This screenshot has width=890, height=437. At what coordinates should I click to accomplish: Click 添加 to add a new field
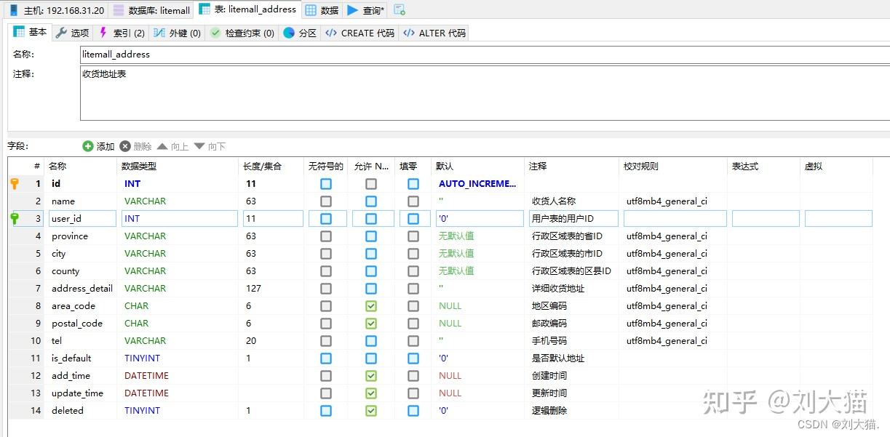pyautogui.click(x=98, y=145)
